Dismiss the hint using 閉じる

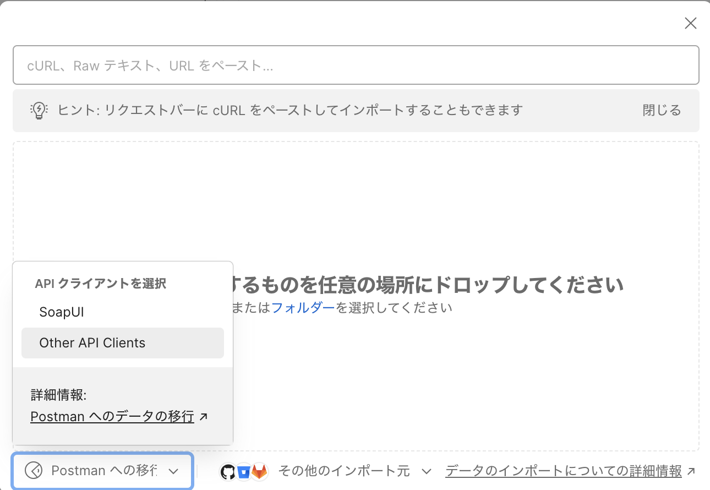click(661, 110)
